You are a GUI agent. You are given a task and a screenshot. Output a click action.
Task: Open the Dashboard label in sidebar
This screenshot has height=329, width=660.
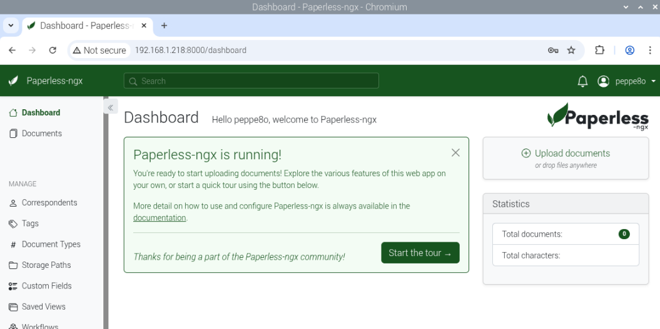(x=41, y=112)
